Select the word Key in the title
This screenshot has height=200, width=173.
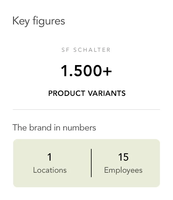pos(21,22)
